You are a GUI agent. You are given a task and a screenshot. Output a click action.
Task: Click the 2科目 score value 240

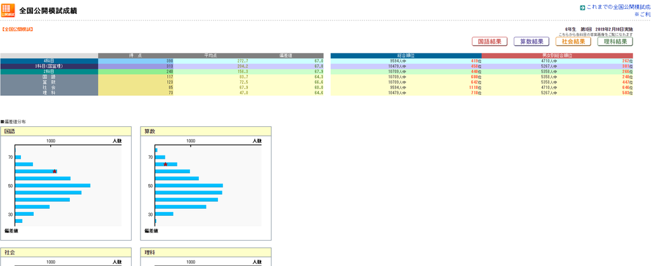pos(169,71)
